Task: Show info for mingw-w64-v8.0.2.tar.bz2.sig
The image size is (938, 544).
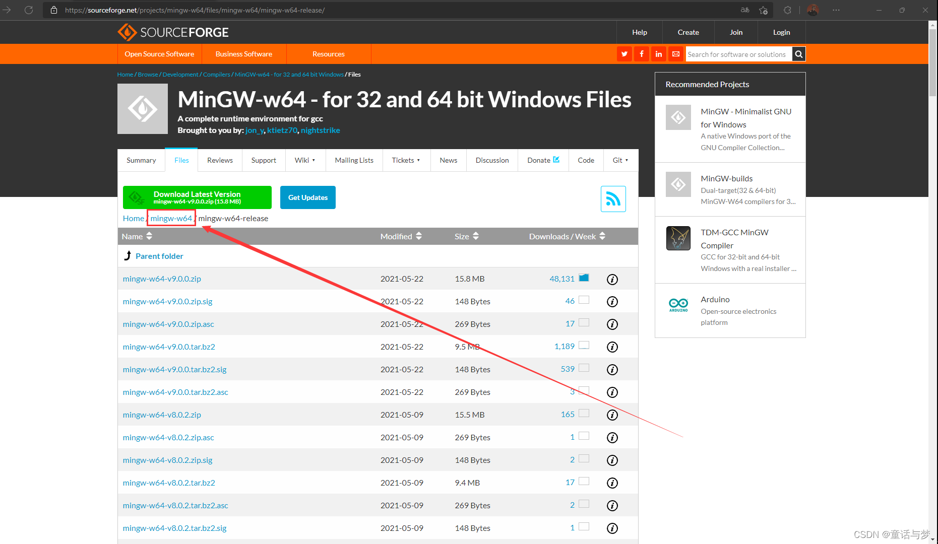Action: [612, 528]
